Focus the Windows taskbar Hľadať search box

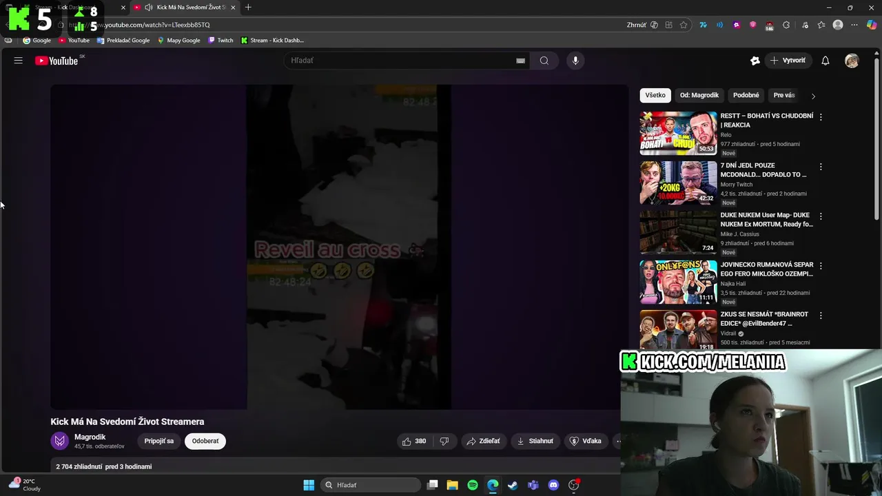[371, 485]
